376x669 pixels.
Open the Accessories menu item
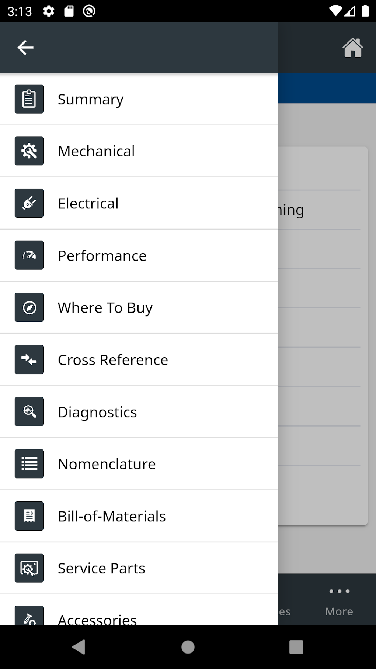(x=97, y=618)
